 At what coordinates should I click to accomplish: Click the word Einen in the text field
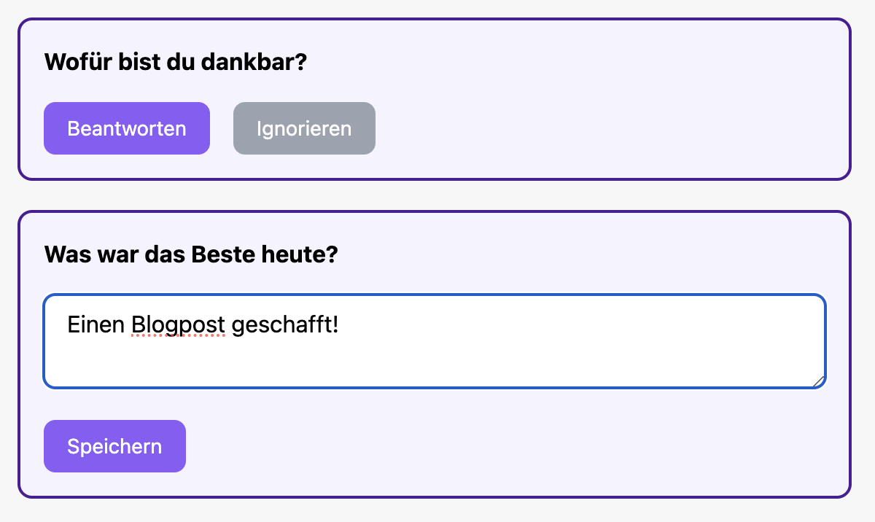coord(95,324)
